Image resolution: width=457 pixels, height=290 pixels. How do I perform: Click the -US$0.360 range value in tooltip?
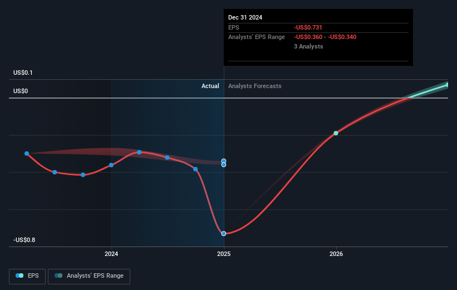click(308, 37)
